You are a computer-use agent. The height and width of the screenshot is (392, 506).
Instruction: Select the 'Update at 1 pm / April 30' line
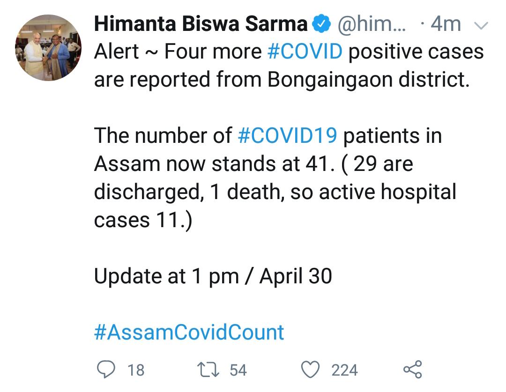click(x=213, y=276)
